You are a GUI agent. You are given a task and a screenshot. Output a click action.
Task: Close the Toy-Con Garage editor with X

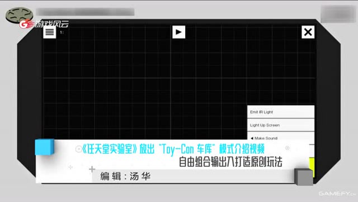[308, 32]
